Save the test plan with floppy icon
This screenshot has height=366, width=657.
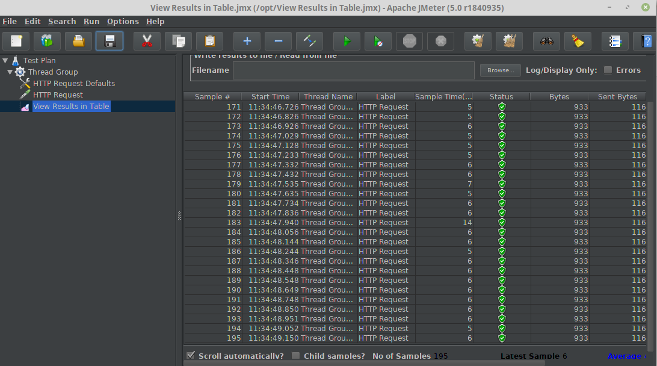109,41
